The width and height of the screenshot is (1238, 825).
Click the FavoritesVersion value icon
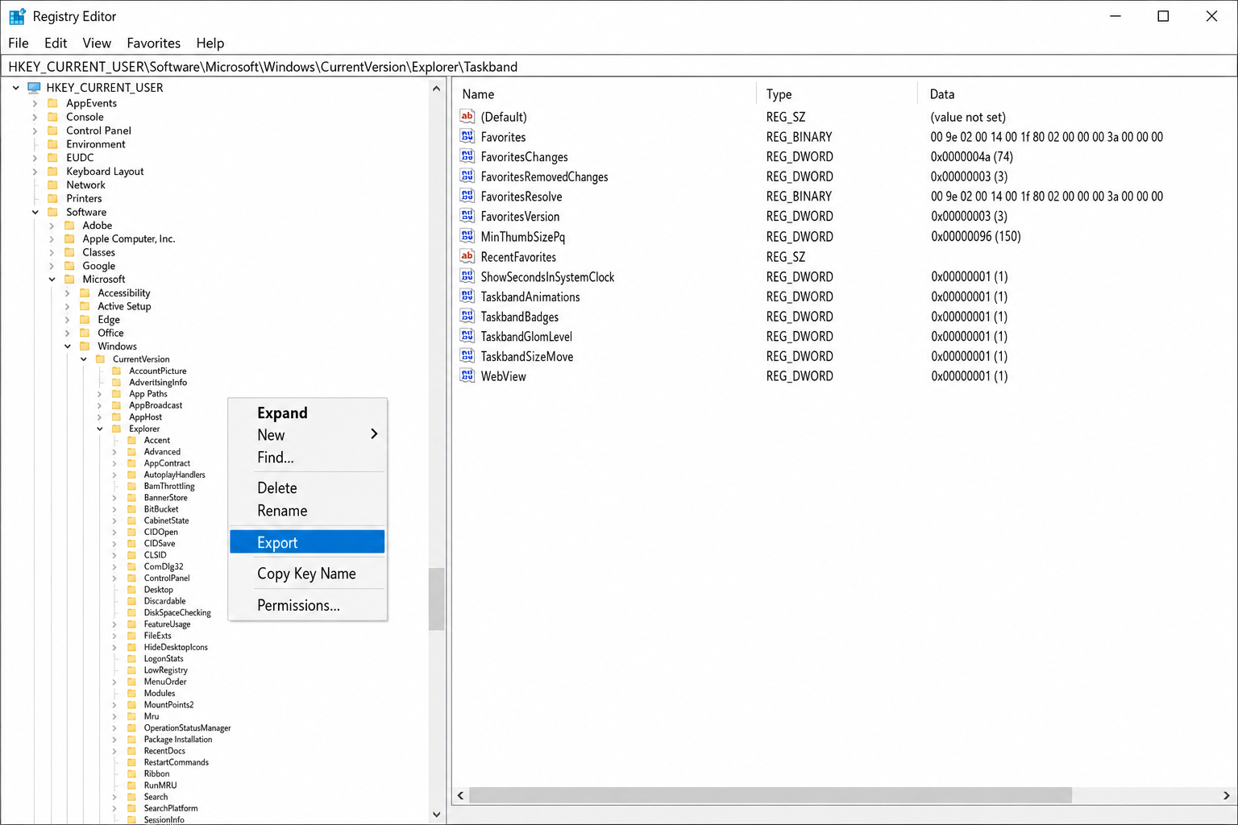[x=467, y=216]
